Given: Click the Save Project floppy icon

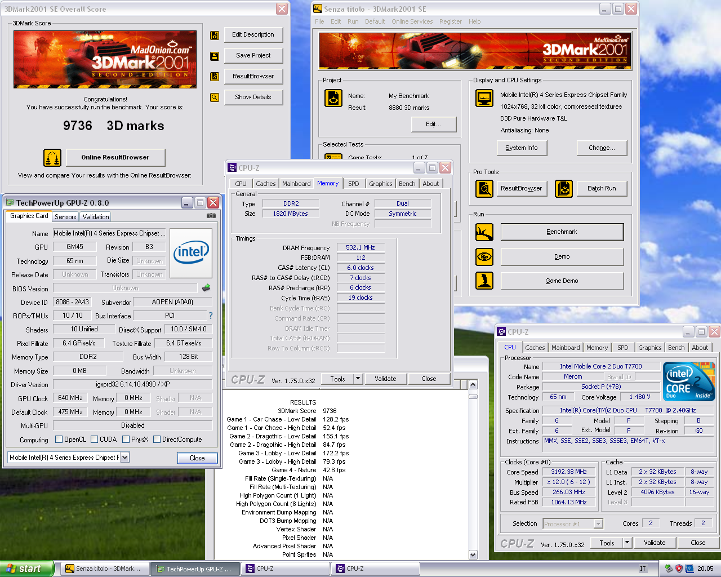Looking at the screenshot, I should [215, 56].
